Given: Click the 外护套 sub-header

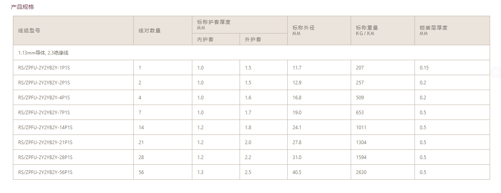Looking at the screenshot, I should (x=253, y=40).
